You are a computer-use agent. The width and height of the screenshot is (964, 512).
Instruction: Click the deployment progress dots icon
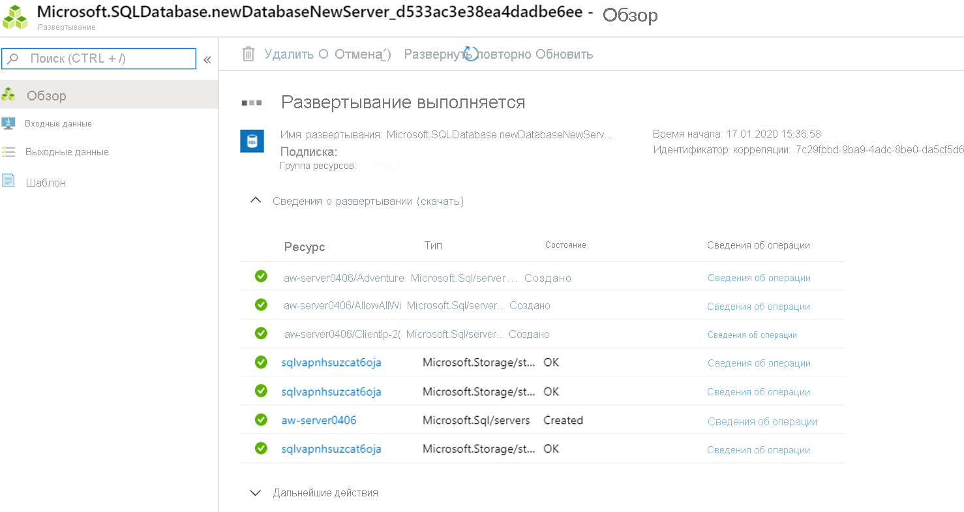[252, 102]
